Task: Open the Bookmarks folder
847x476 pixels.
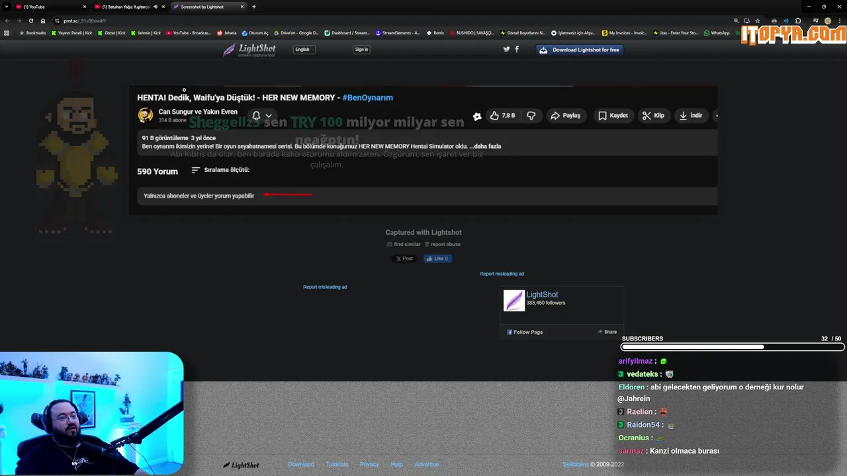Action: tap(33, 32)
